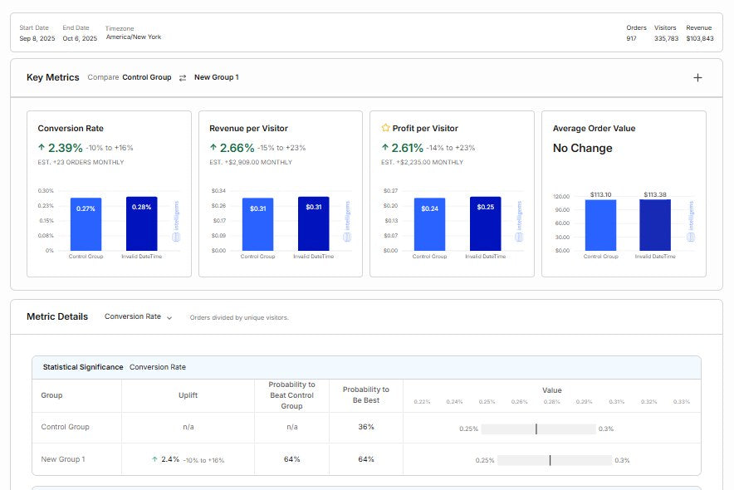734x490 pixels.
Task: Select the New Group 1 compare selector
Action: click(216, 77)
